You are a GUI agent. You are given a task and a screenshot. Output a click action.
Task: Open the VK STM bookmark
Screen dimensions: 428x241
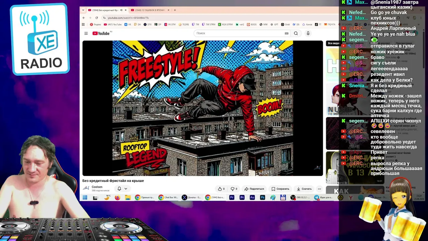pos(170,24)
